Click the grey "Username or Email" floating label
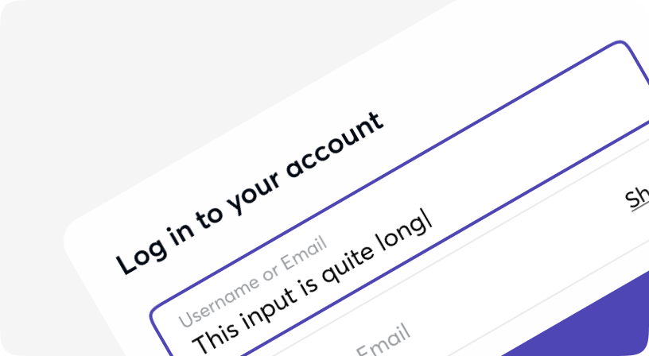Viewport: 649px width, 356px height. [x=253, y=281]
